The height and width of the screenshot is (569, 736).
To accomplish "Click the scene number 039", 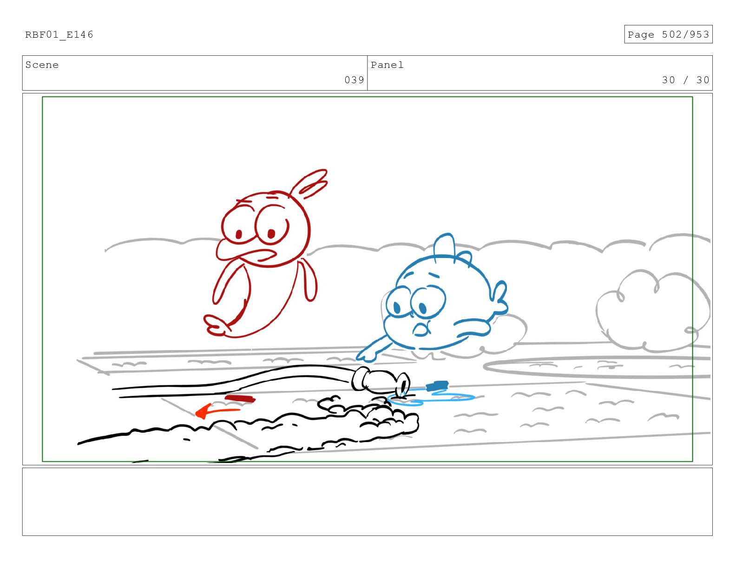I will tap(354, 80).
